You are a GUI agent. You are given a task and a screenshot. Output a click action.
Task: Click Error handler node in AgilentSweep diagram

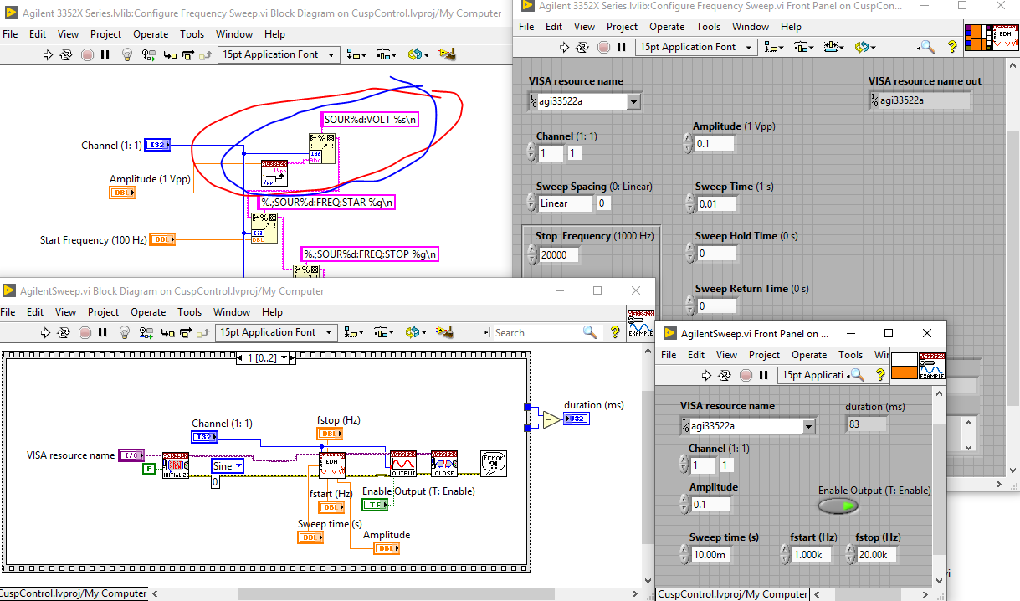tap(494, 464)
